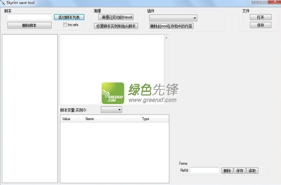Click 修复脚本实例和独头脚本 button
281x185 pixels.
click(116, 26)
